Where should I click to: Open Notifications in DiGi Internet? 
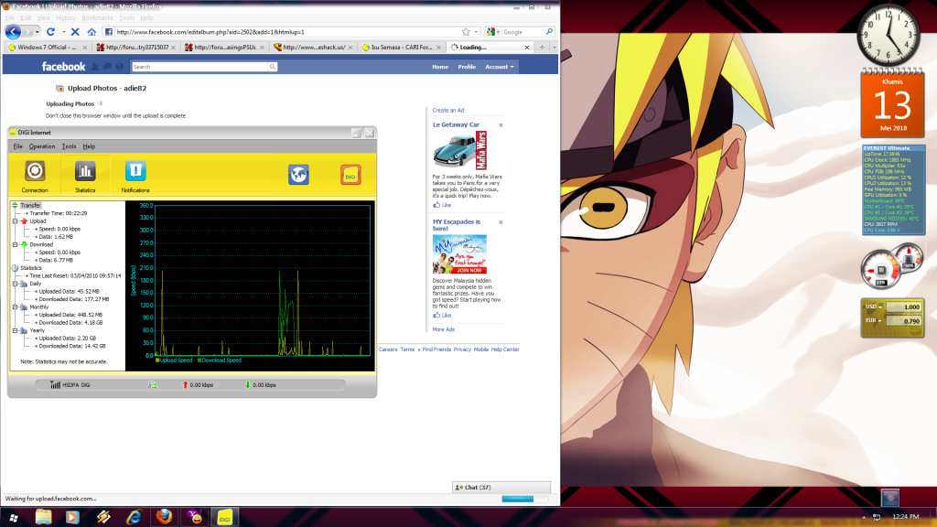pyautogui.click(x=135, y=174)
